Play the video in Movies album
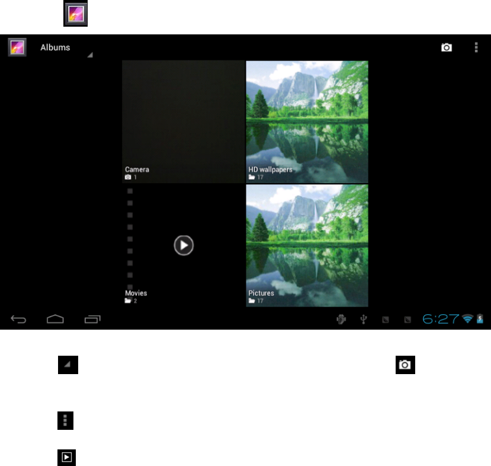This screenshot has height=466, width=491. click(184, 245)
